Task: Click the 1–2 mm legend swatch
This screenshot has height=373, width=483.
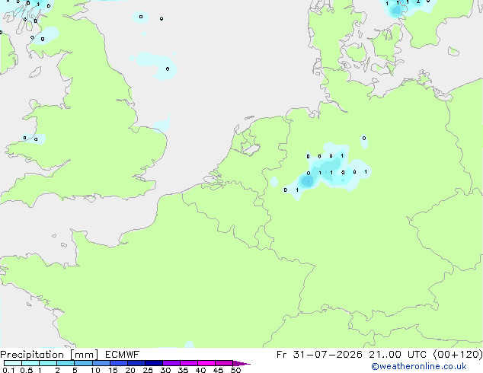Action: click(x=48, y=363)
